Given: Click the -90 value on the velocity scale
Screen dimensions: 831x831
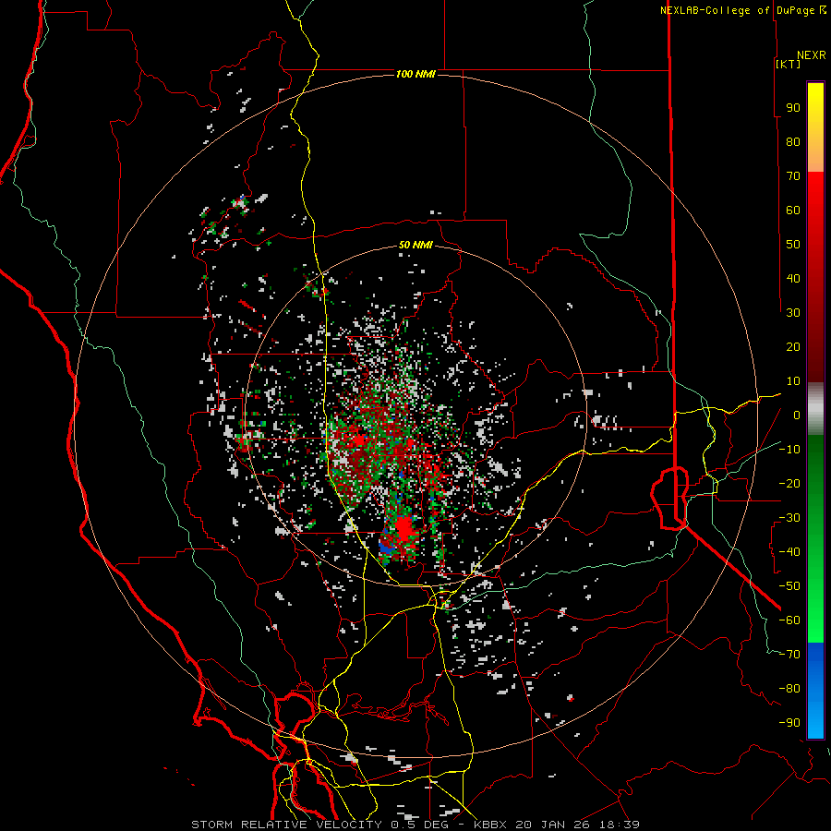Looking at the screenshot, I should coord(789,723).
